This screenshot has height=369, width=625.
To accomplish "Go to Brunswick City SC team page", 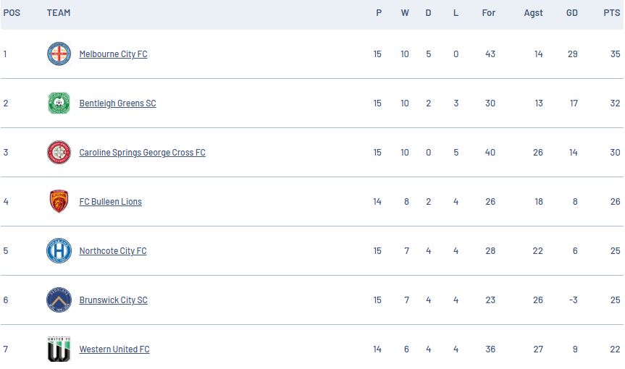I will tap(113, 300).
